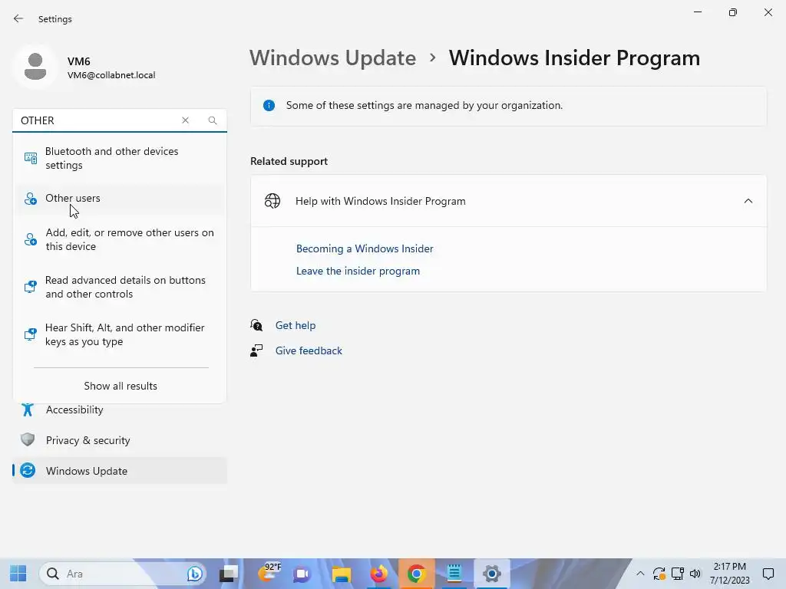Click the Give feedback link
The width and height of the screenshot is (786, 589).
pyautogui.click(x=309, y=350)
